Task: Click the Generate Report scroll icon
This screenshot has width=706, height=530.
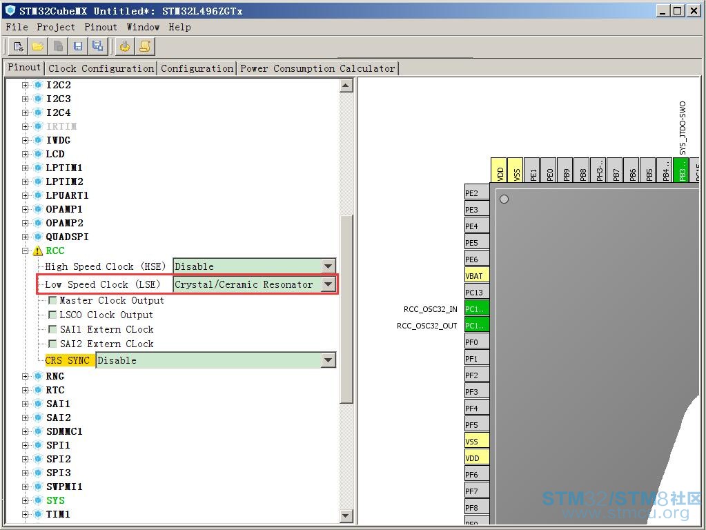Action: point(144,46)
